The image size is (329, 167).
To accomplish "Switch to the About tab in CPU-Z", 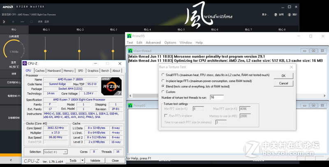I will pos(116,71).
